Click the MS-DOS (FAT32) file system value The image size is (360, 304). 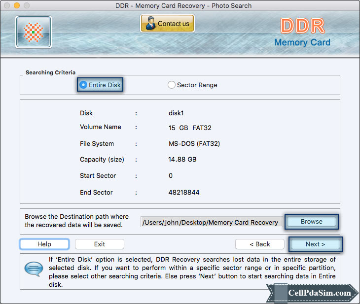[x=194, y=144]
